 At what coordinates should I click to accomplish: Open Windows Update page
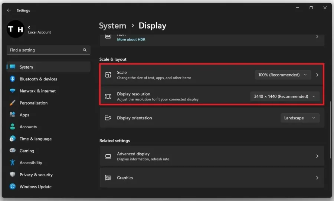point(49,187)
